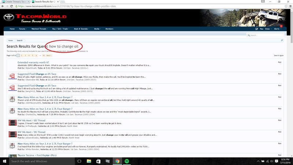Click the volume icon in system tray
Image resolution: width=293 pixels, height=165 pixels.
pyautogui.click(x=272, y=161)
